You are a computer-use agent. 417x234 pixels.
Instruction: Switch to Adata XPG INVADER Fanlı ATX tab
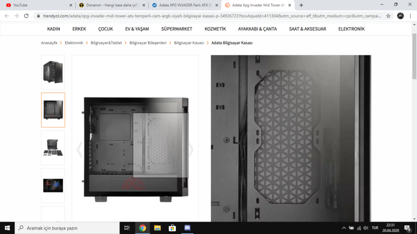point(185,5)
